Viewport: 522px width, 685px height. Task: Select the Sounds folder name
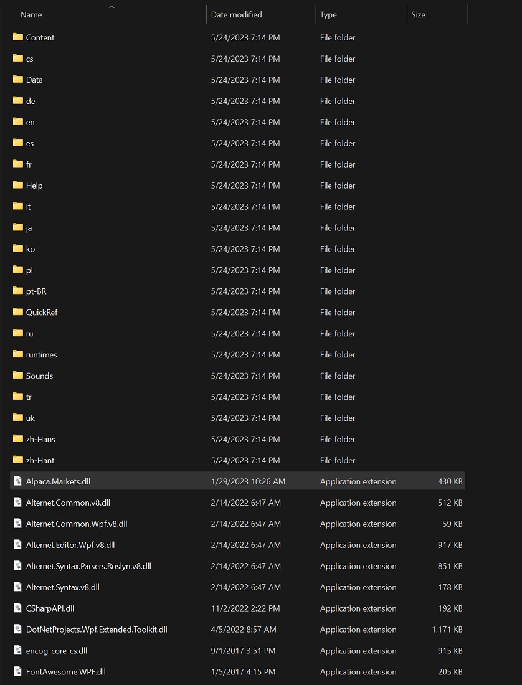[x=39, y=376]
